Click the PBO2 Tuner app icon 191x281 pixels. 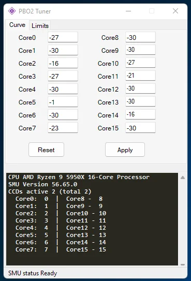[x=12, y=11]
